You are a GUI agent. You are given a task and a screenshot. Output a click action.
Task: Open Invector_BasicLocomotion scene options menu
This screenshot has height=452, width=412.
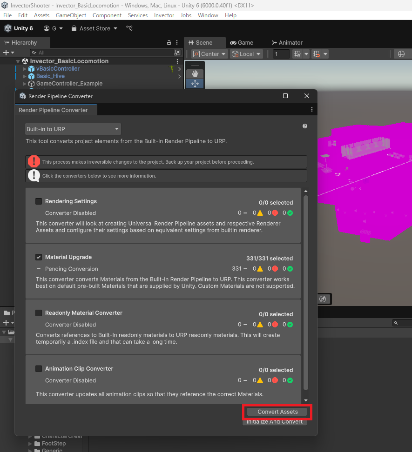(177, 61)
